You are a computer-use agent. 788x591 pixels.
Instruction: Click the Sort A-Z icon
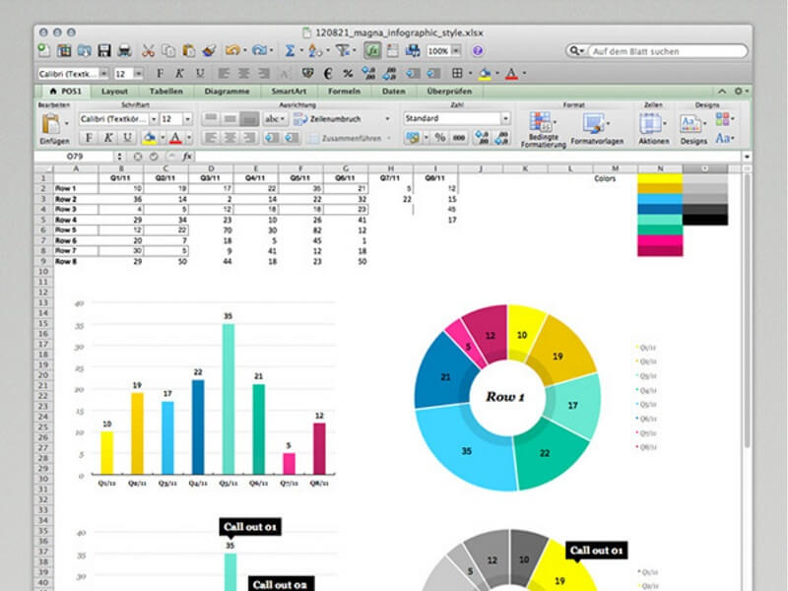pyautogui.click(x=314, y=50)
